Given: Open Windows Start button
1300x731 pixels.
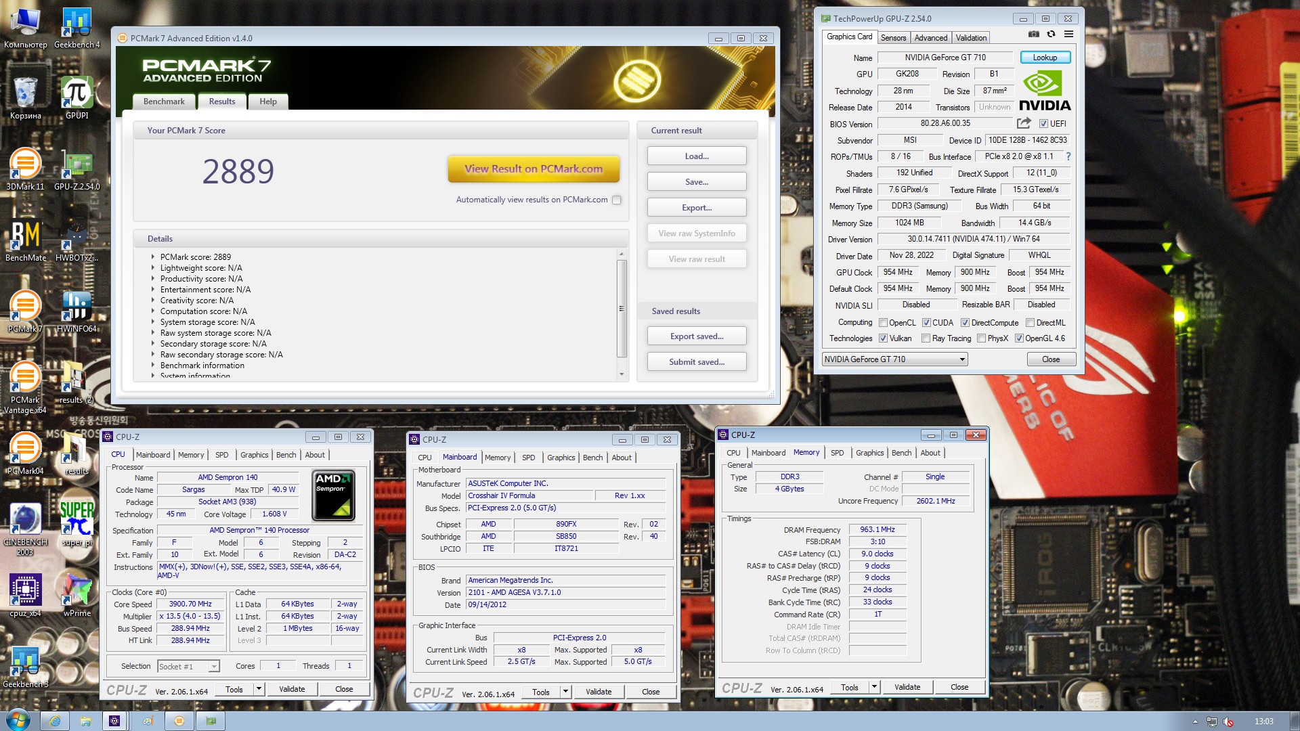Looking at the screenshot, I should 18,721.
